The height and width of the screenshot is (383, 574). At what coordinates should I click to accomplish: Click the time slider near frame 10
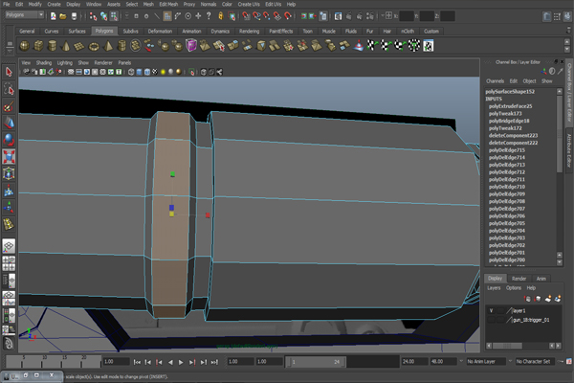44,361
